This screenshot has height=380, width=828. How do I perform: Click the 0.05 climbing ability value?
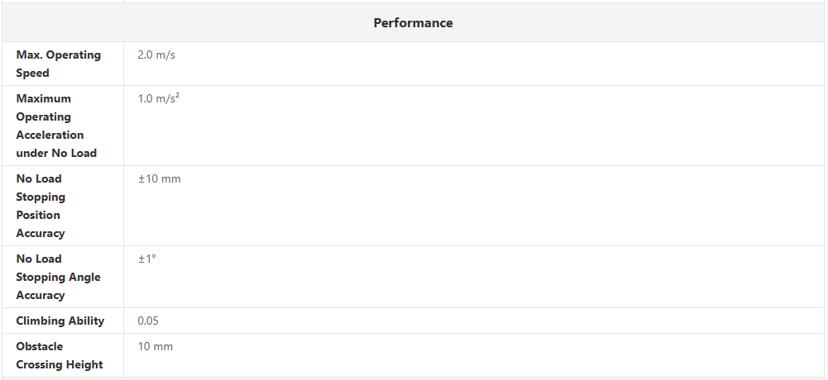click(x=148, y=321)
